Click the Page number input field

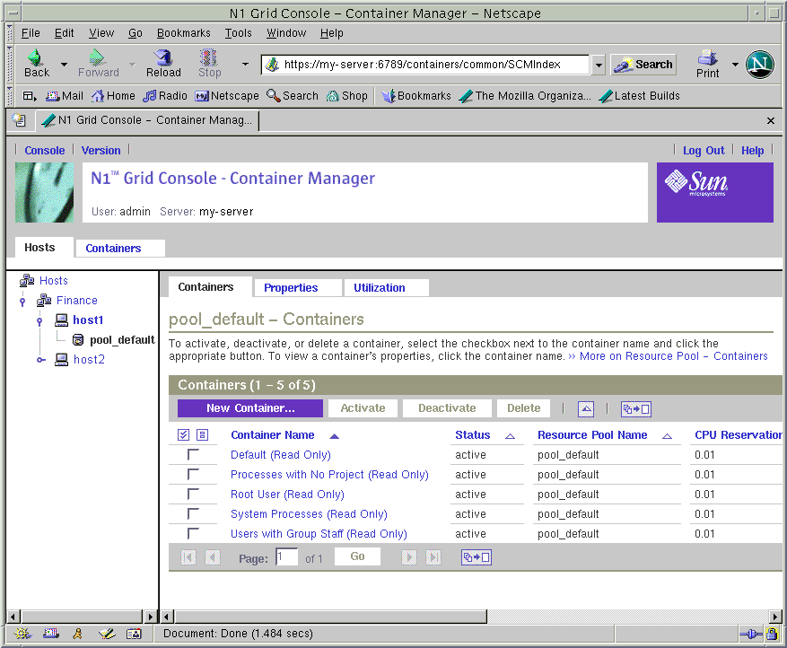pyautogui.click(x=286, y=557)
